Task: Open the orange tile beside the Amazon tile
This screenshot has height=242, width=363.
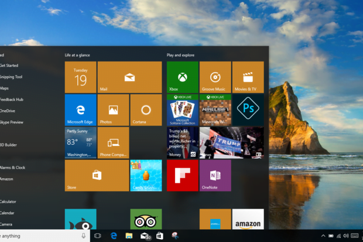Action: (x=215, y=219)
